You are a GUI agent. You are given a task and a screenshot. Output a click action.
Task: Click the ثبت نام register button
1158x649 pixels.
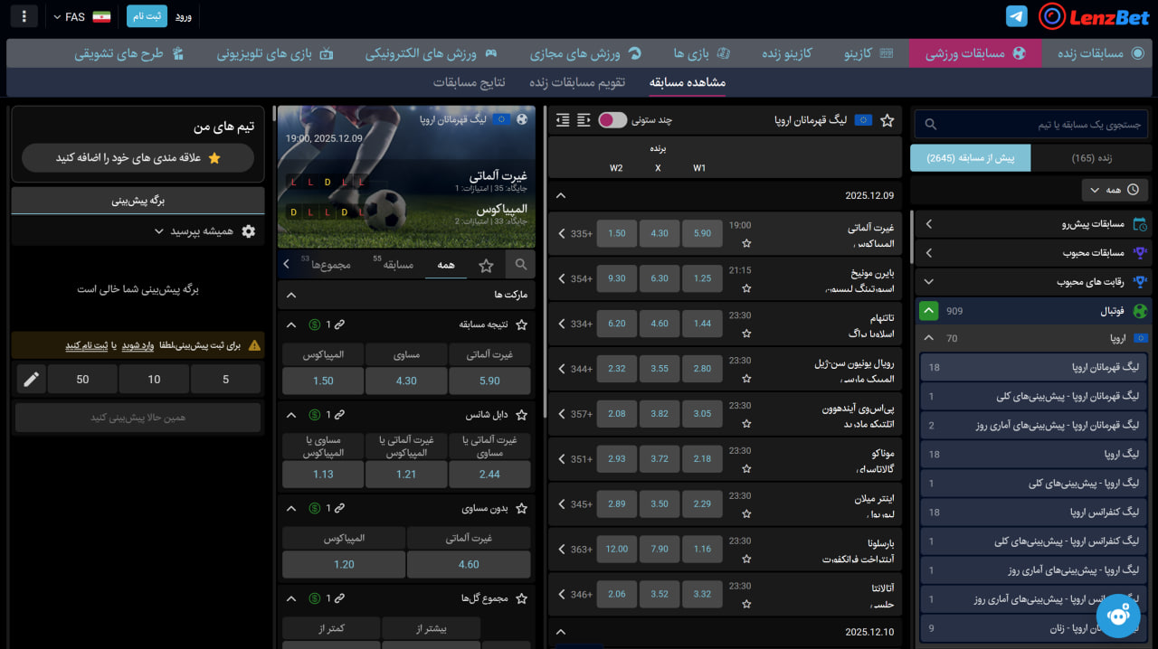pyautogui.click(x=146, y=17)
